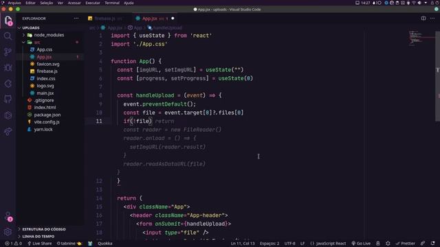Open .gitignore in the explorer

click(x=44, y=100)
